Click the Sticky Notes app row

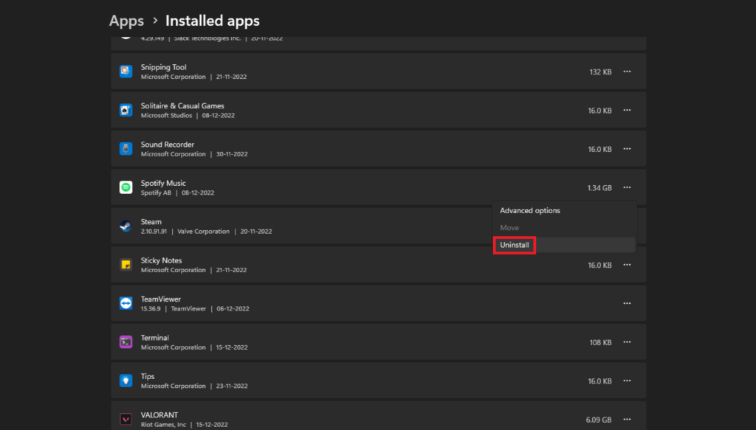[332, 265]
